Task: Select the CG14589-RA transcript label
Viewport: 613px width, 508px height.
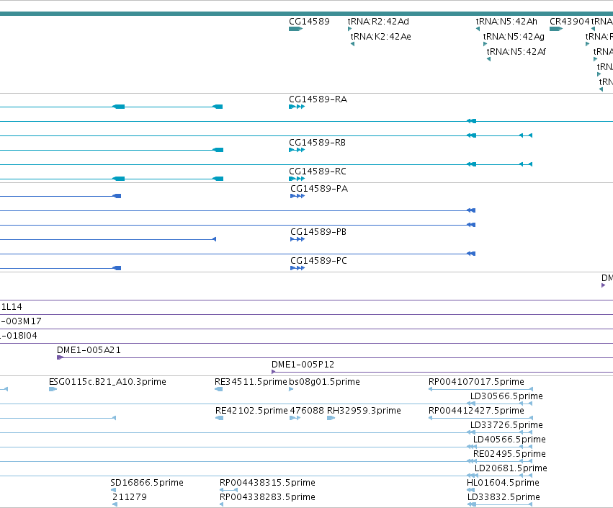Action: pyautogui.click(x=318, y=99)
